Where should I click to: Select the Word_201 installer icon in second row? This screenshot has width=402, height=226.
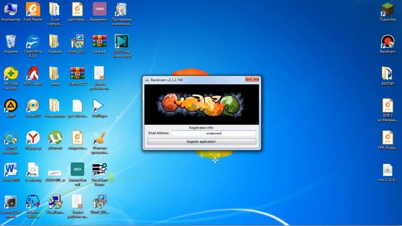point(77,44)
